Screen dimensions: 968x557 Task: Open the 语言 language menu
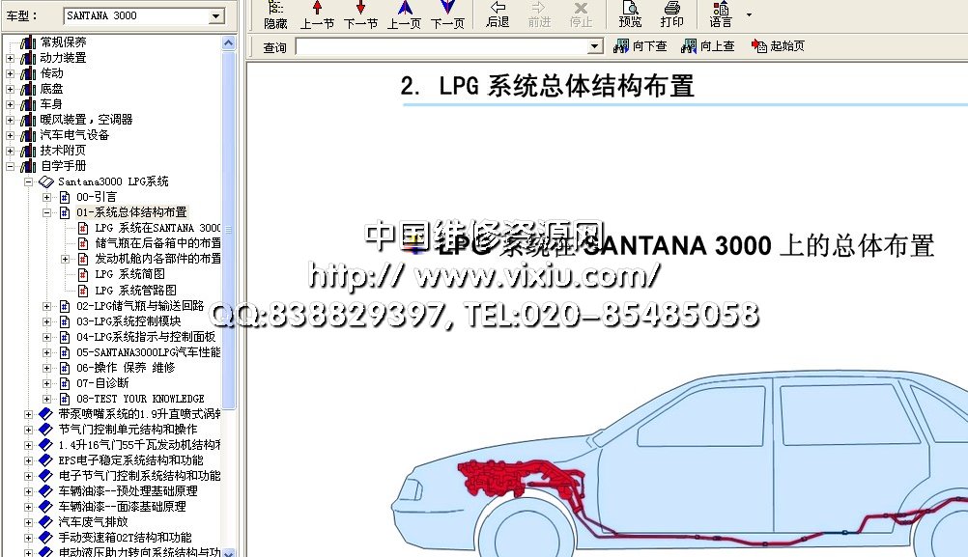(x=722, y=14)
